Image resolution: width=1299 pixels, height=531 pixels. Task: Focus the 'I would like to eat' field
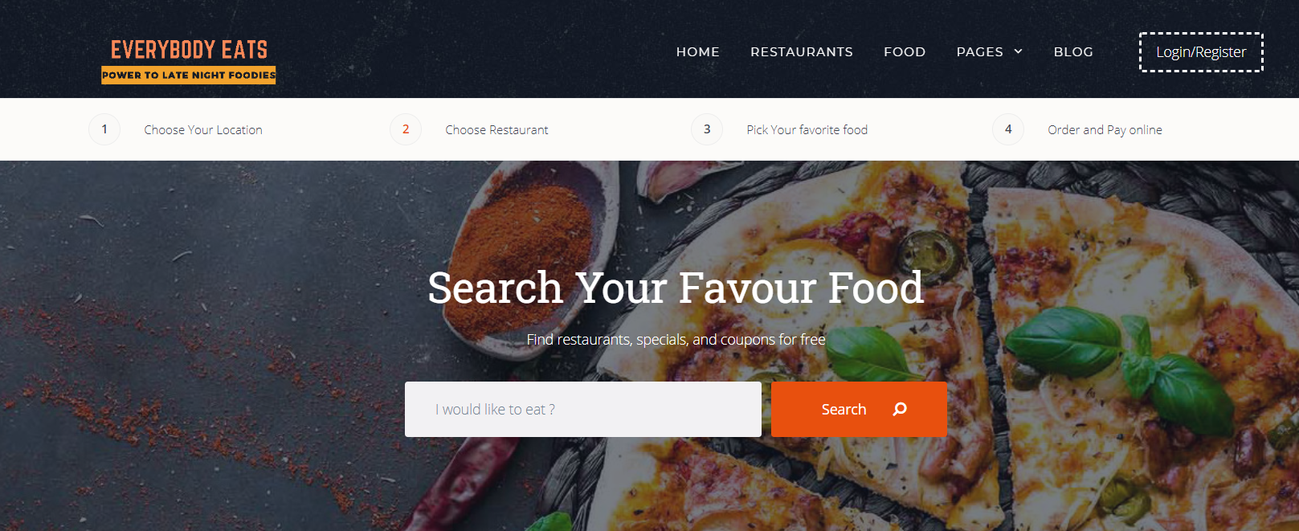tap(583, 409)
